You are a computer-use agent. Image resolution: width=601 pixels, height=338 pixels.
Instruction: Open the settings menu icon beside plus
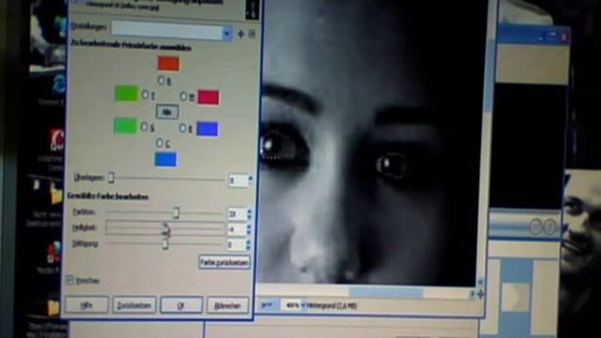coord(252,34)
